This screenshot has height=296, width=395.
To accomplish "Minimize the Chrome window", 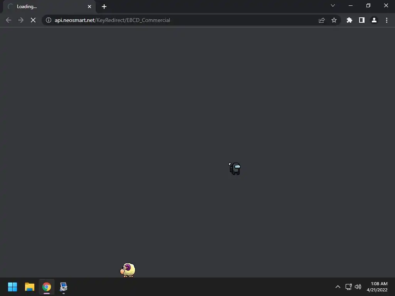I will click(x=350, y=5).
